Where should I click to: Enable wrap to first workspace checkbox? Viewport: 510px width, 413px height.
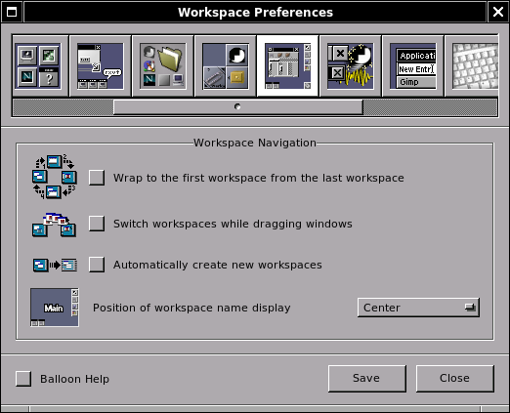[97, 178]
